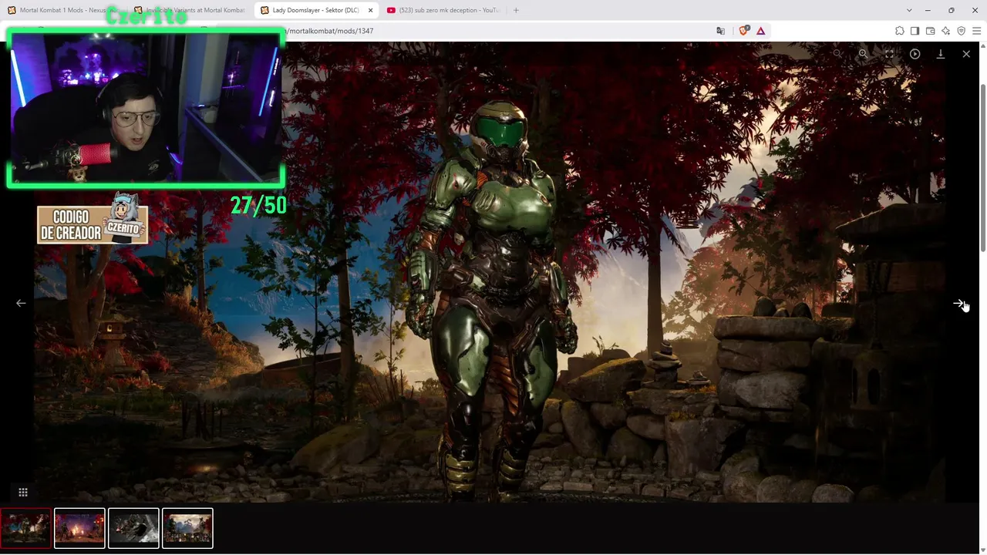Image resolution: width=987 pixels, height=555 pixels.
Task: Toggle the thumbnail grid strip
Action: (23, 493)
